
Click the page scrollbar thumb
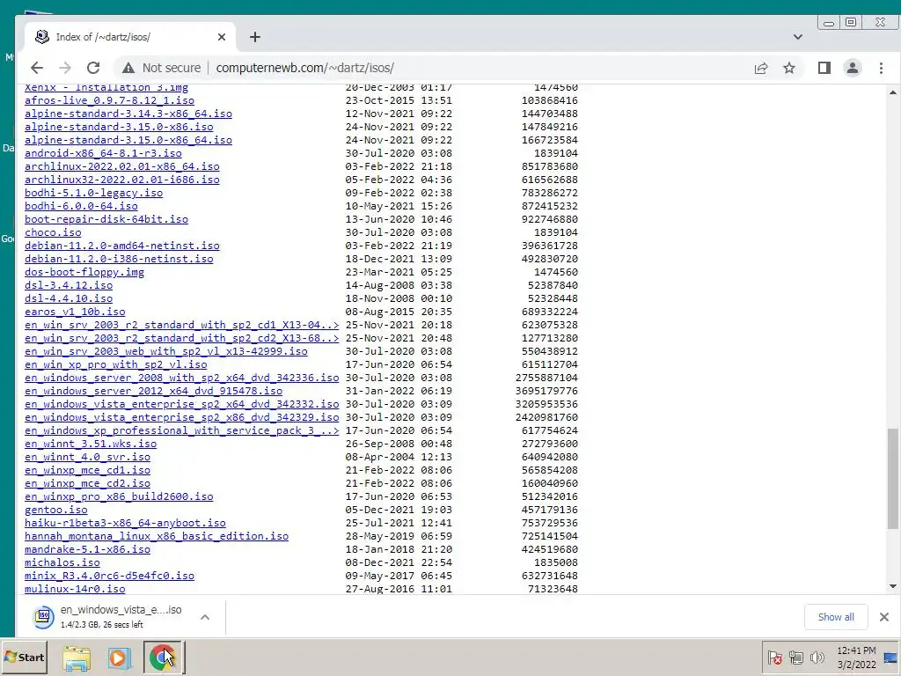coord(892,478)
